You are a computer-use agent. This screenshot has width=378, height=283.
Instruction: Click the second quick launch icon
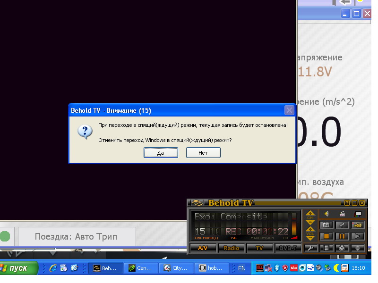[x=64, y=268]
